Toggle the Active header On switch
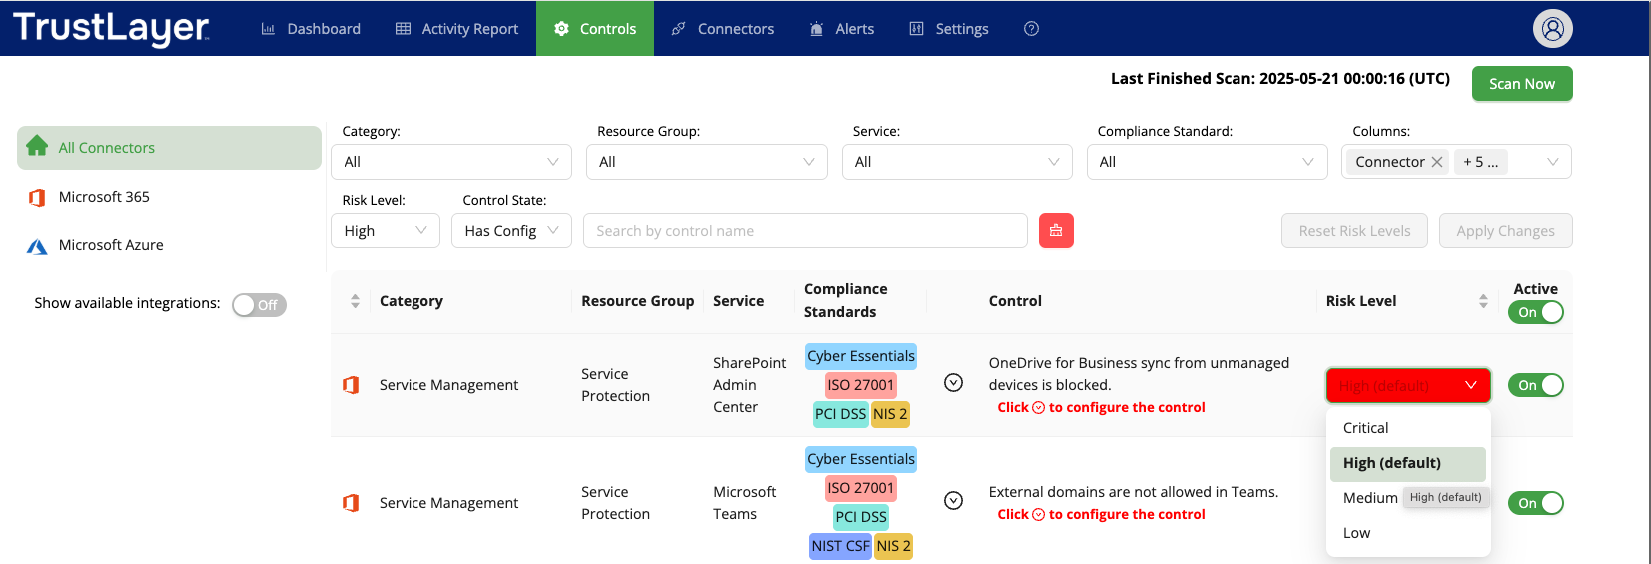Viewport: 1651px width, 564px height. click(x=1536, y=312)
